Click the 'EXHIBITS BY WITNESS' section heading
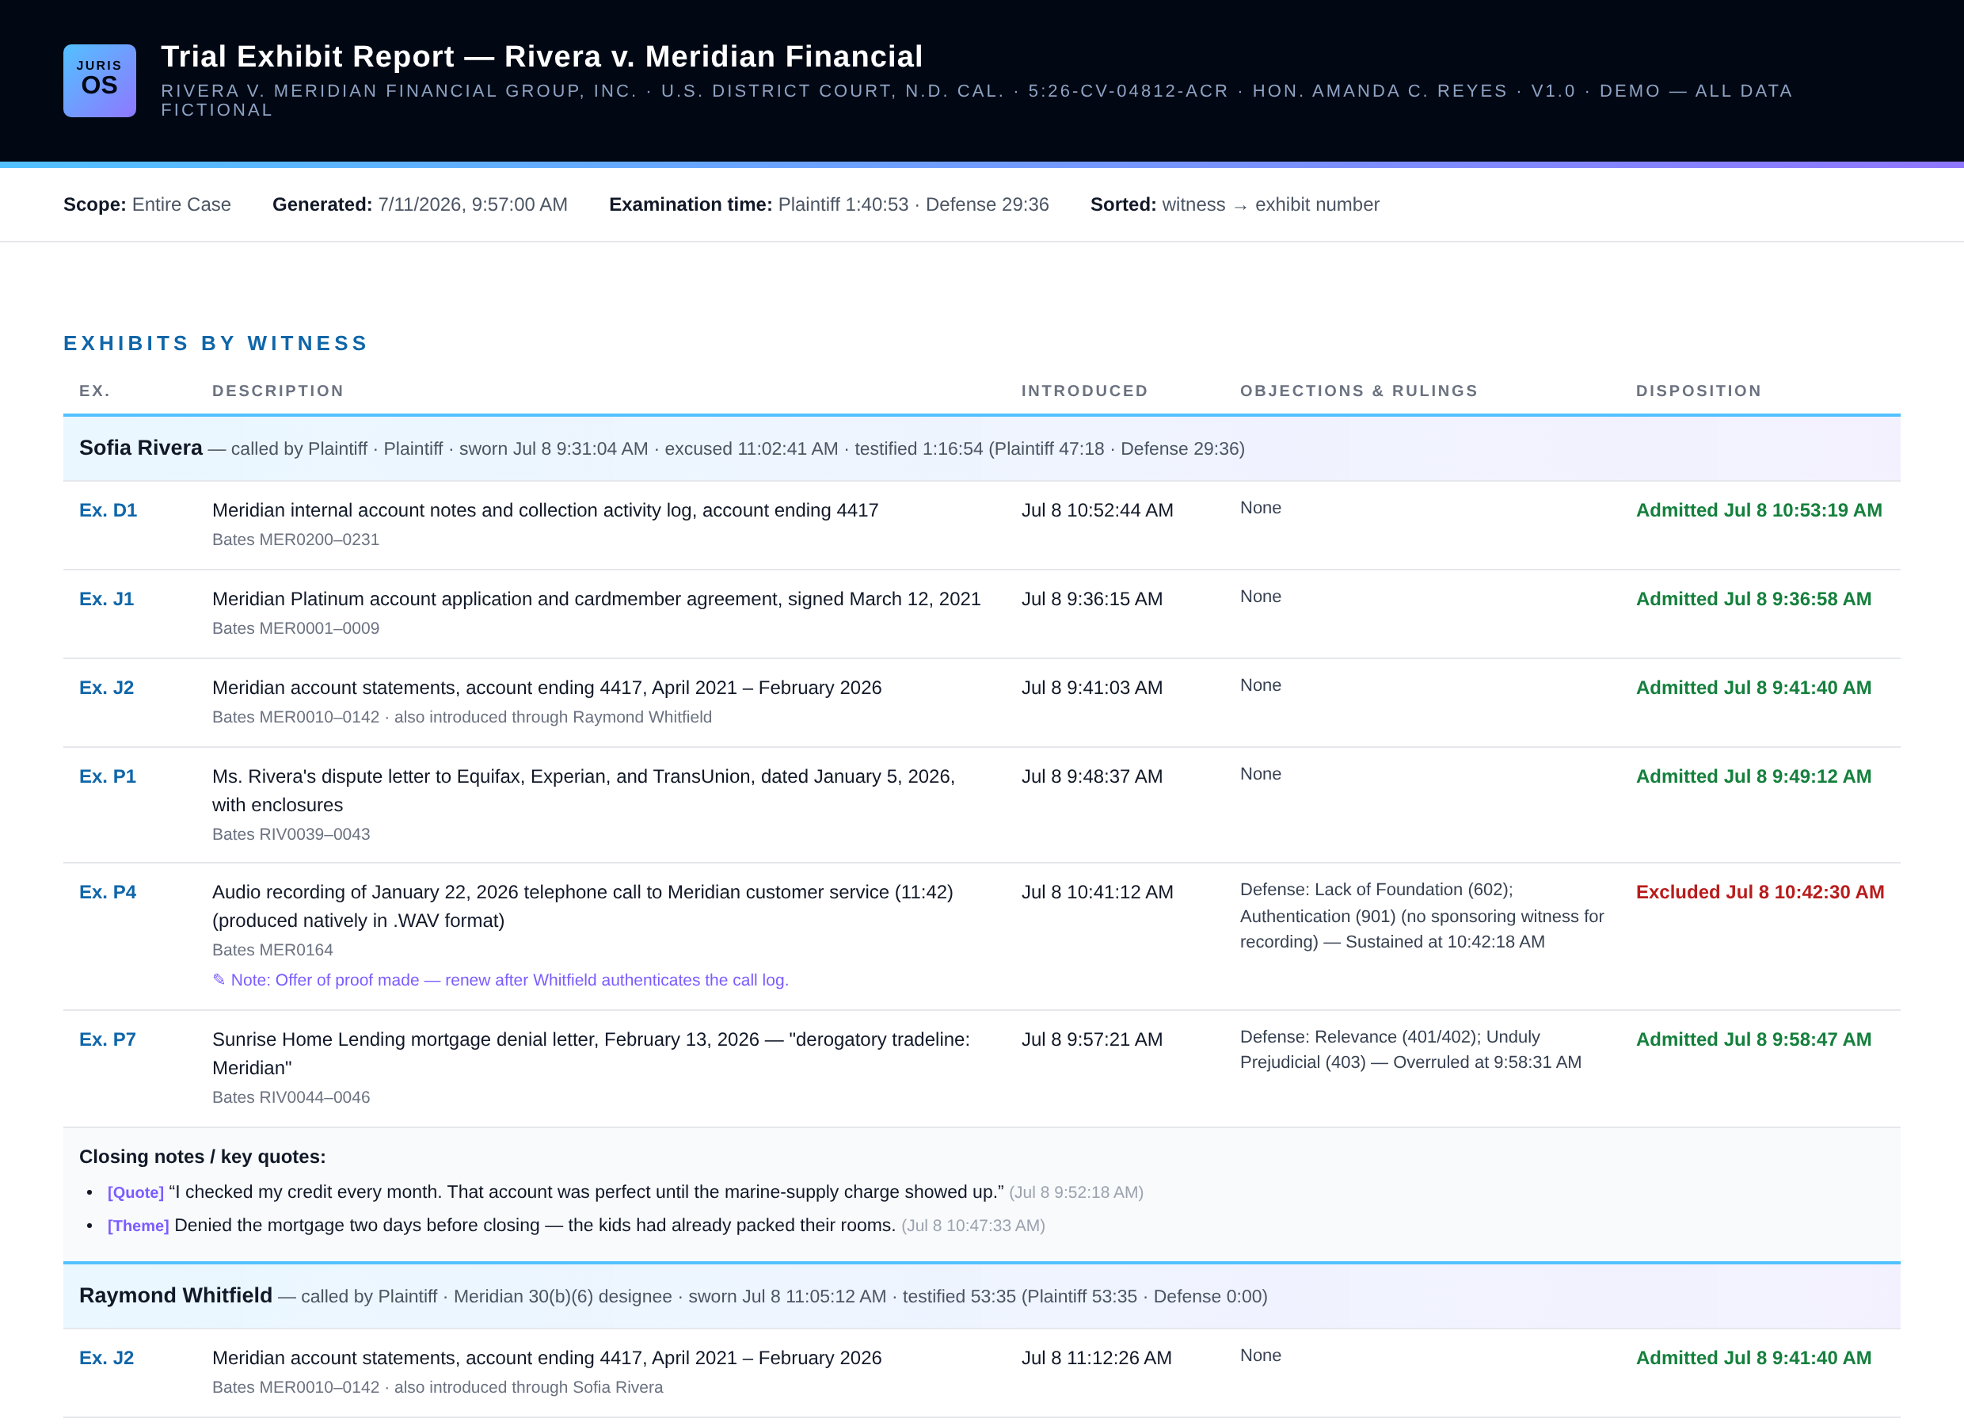1964x1426 pixels. click(x=215, y=343)
